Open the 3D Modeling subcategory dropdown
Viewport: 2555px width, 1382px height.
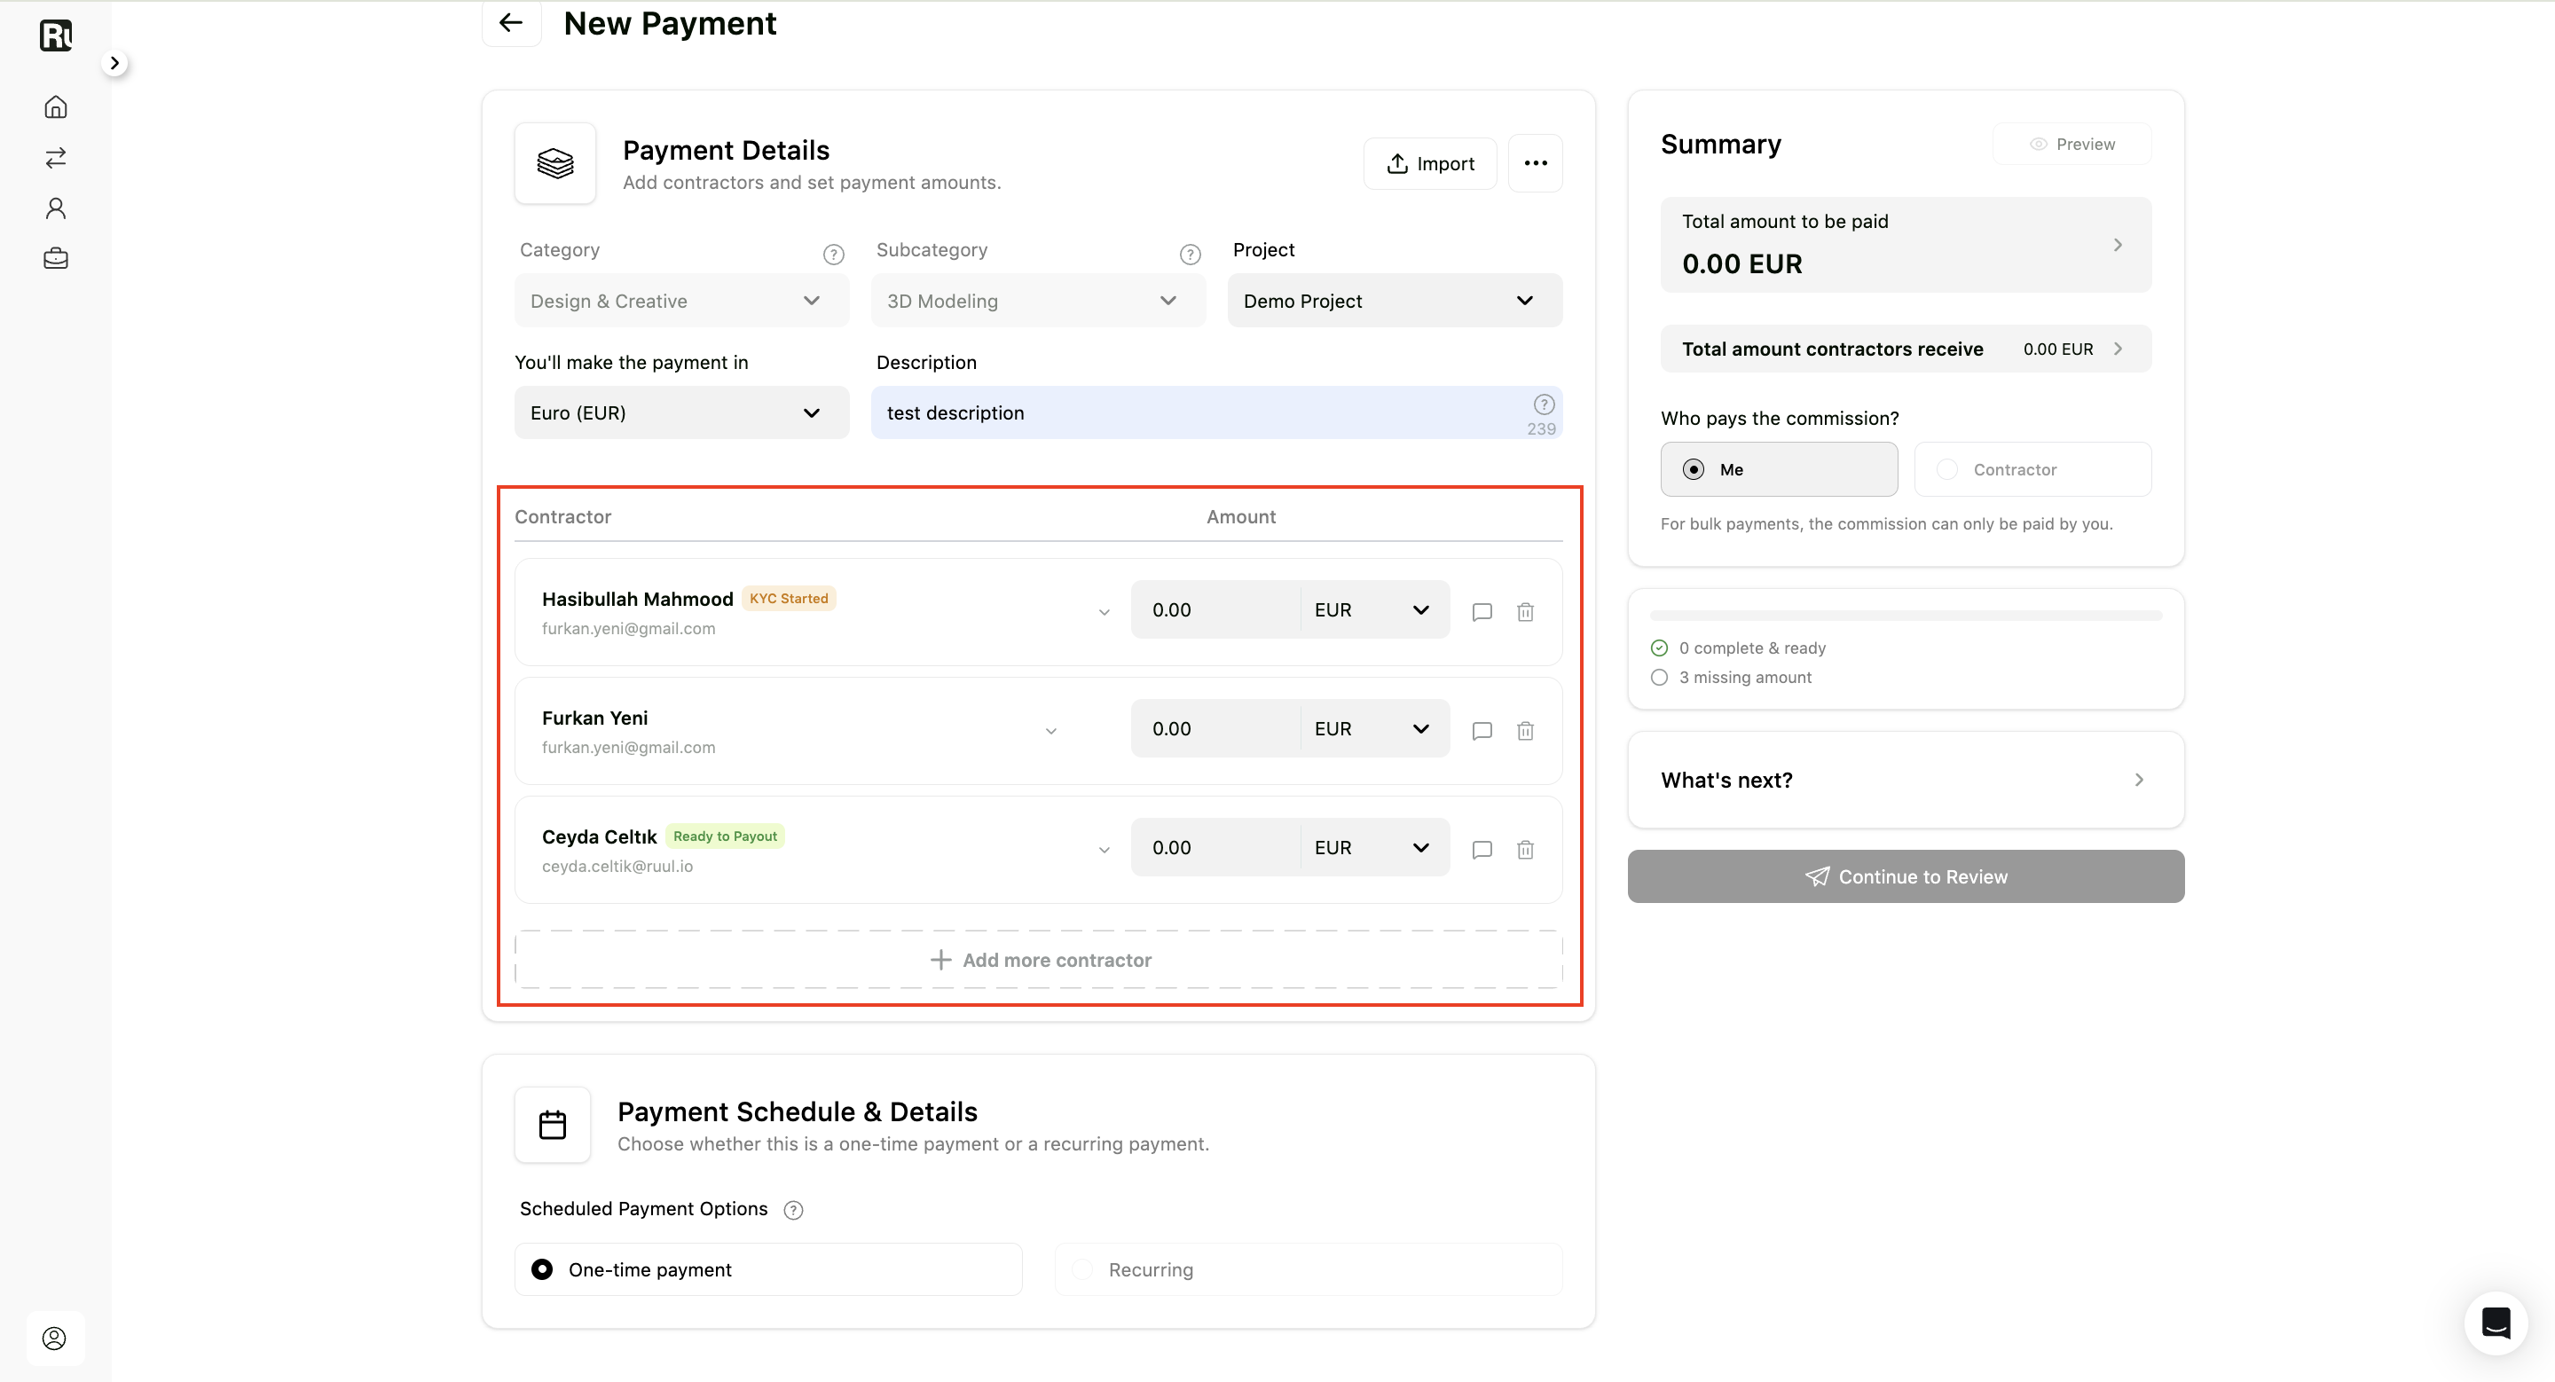[x=1039, y=301]
